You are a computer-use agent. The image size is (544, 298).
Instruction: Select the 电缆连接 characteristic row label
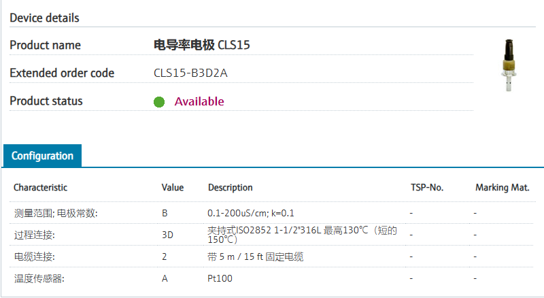coord(34,256)
